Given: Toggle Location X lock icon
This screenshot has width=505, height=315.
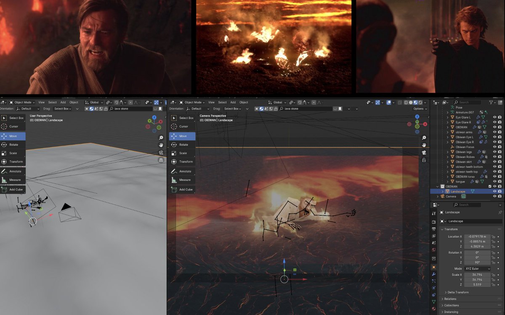Looking at the screenshot, I should coord(493,236).
